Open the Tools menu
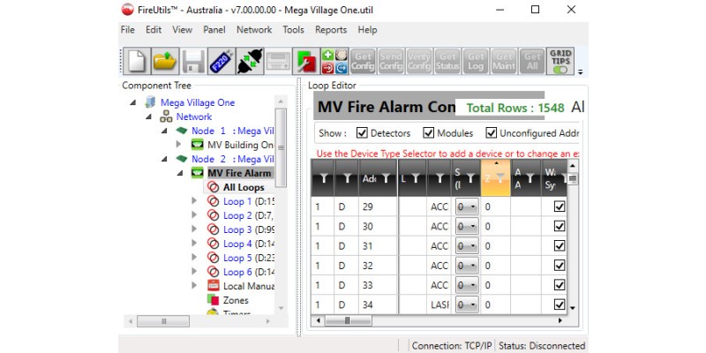 [294, 30]
